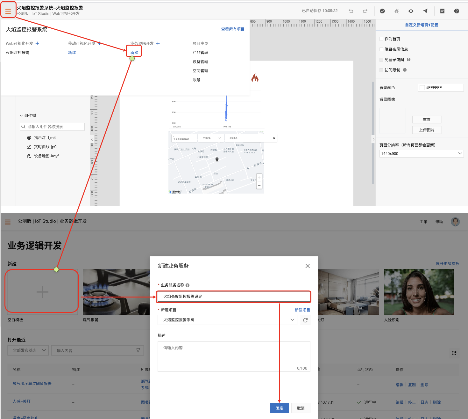Open the top-left hamburger menu

(8, 11)
